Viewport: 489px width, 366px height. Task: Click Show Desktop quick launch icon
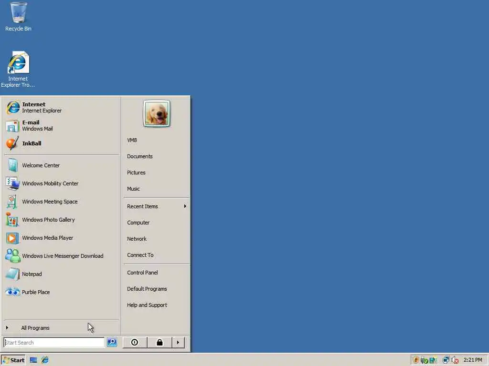click(33, 360)
